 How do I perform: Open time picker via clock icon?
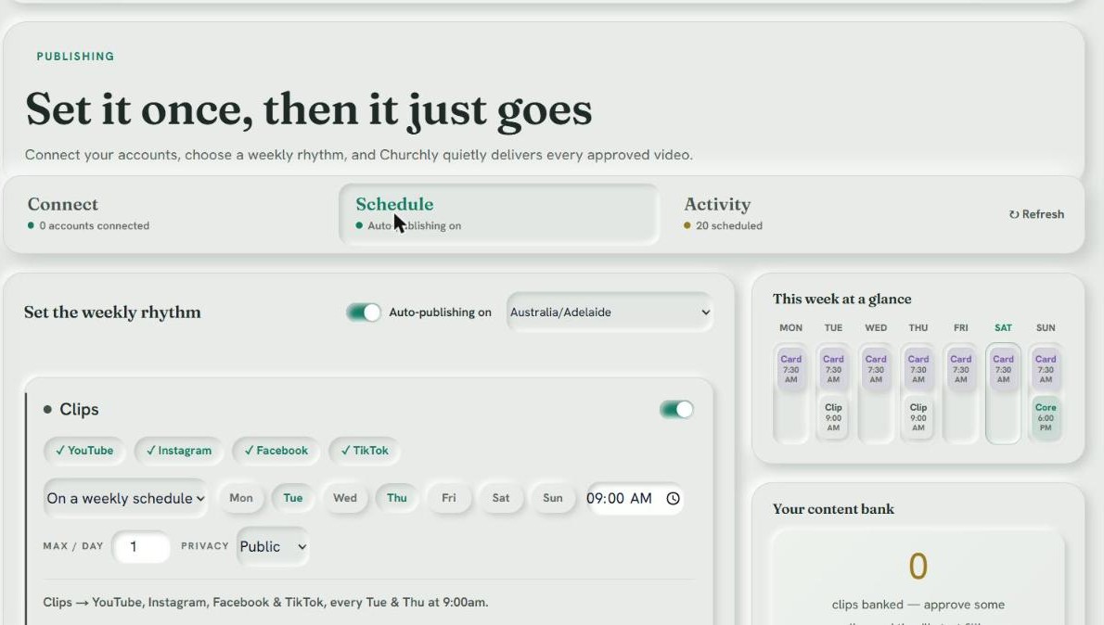674,498
